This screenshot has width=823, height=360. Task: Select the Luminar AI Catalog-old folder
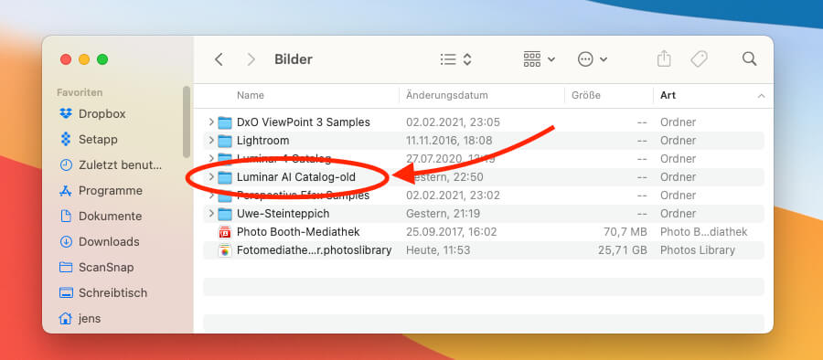tap(484, 177)
